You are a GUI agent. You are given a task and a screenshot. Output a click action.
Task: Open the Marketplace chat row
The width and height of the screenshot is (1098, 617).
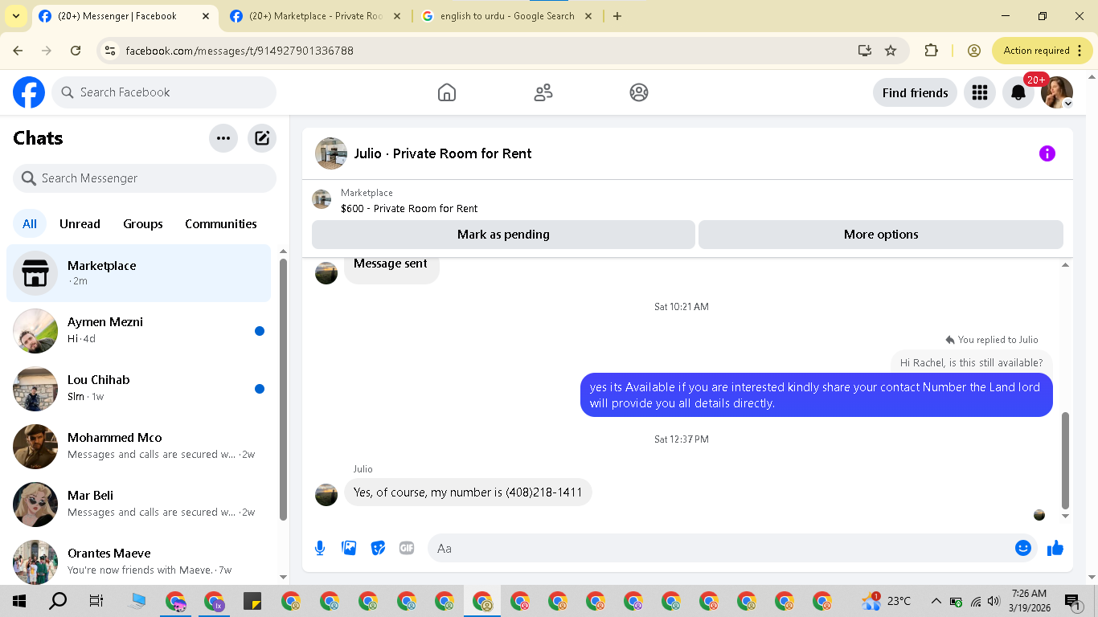pos(139,273)
